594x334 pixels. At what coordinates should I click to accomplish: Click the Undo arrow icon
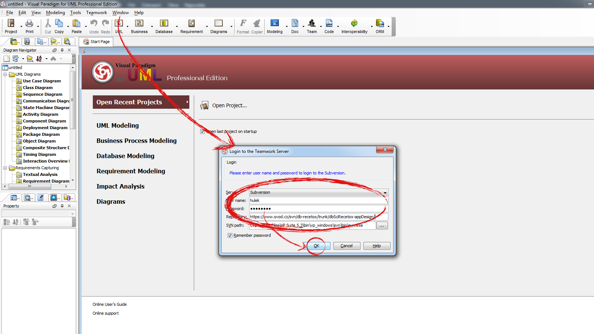(x=94, y=23)
